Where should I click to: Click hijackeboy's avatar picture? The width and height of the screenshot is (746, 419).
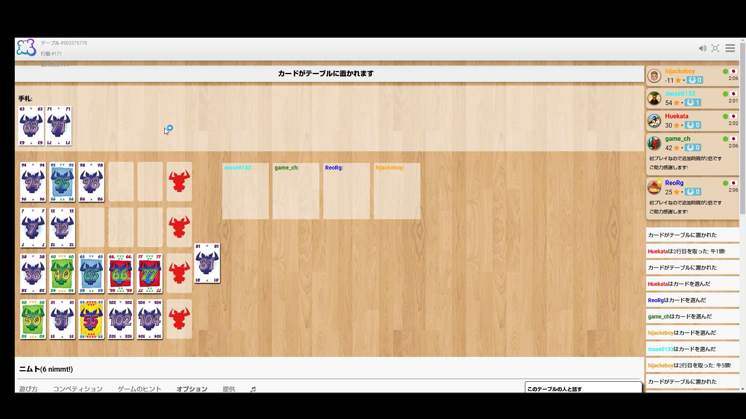[654, 76]
